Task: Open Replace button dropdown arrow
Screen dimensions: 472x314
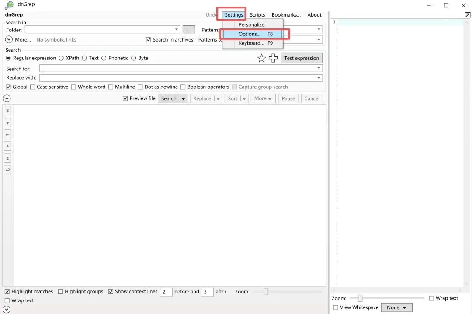Action: pyautogui.click(x=218, y=98)
